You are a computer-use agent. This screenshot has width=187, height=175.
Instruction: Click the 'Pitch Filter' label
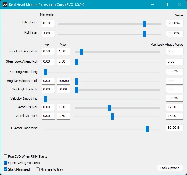[30, 22]
